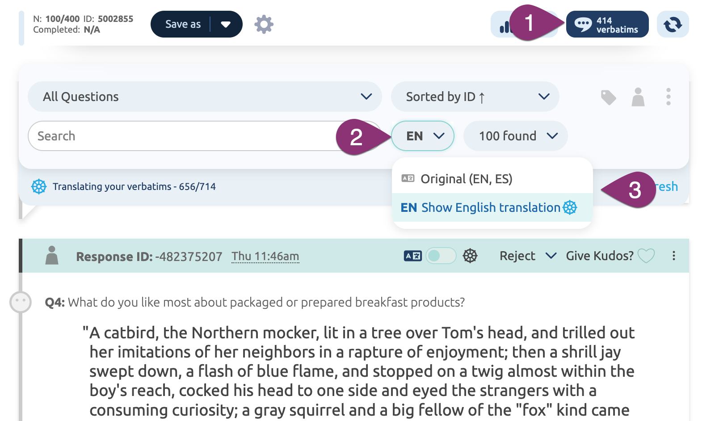
Task: Expand the All Questions dropdown
Action: click(x=205, y=97)
